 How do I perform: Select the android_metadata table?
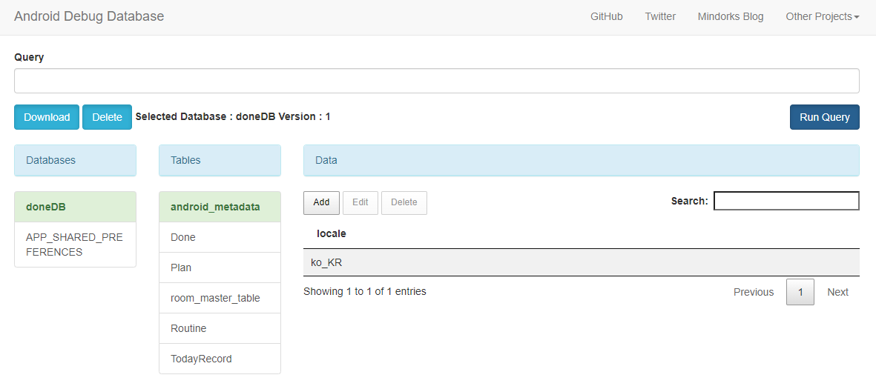pyautogui.click(x=220, y=207)
